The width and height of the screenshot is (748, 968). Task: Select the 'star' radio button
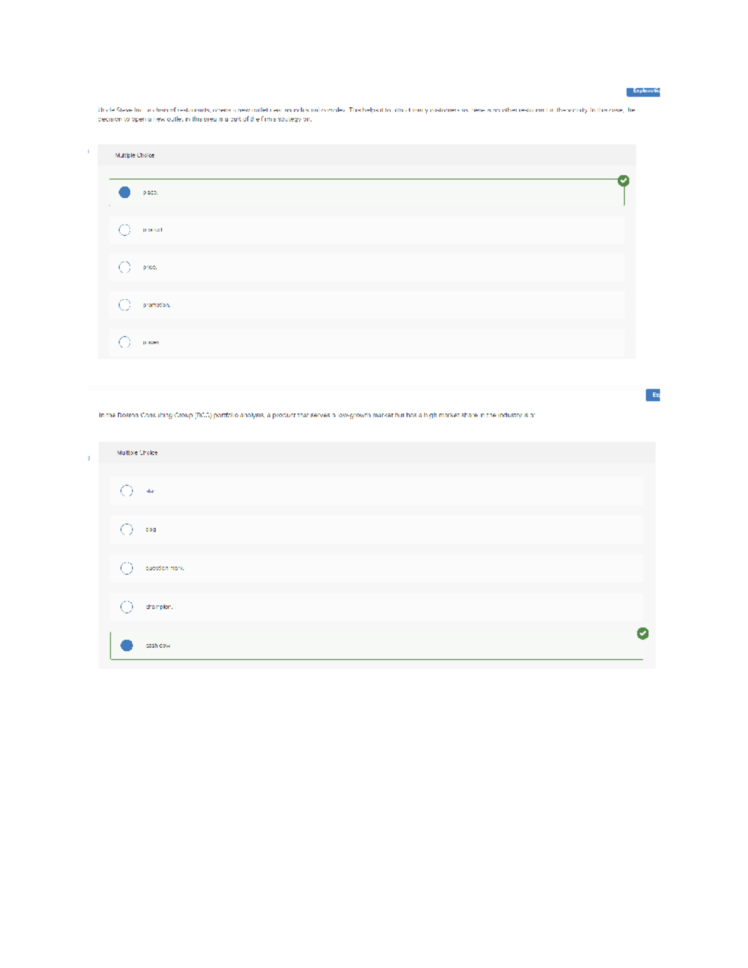coord(127,491)
